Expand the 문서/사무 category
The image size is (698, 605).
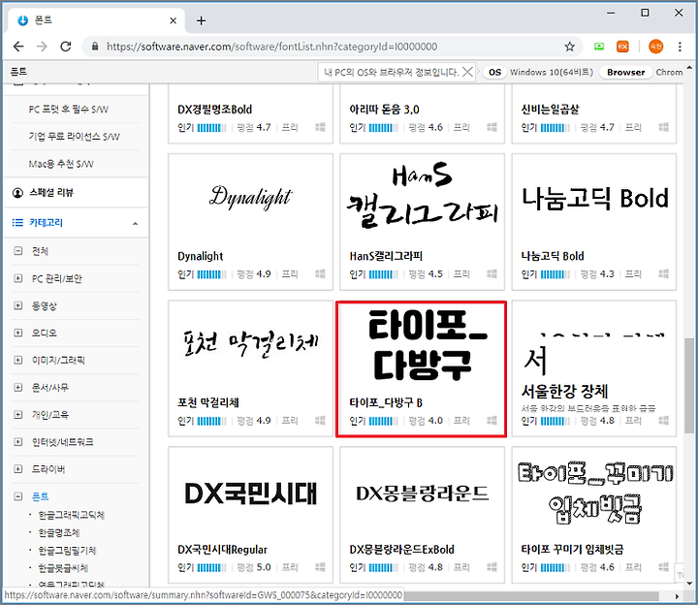[x=18, y=387]
